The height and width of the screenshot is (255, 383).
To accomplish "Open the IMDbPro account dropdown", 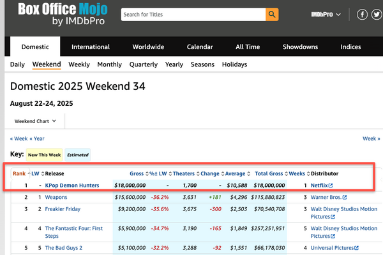I will click(326, 14).
